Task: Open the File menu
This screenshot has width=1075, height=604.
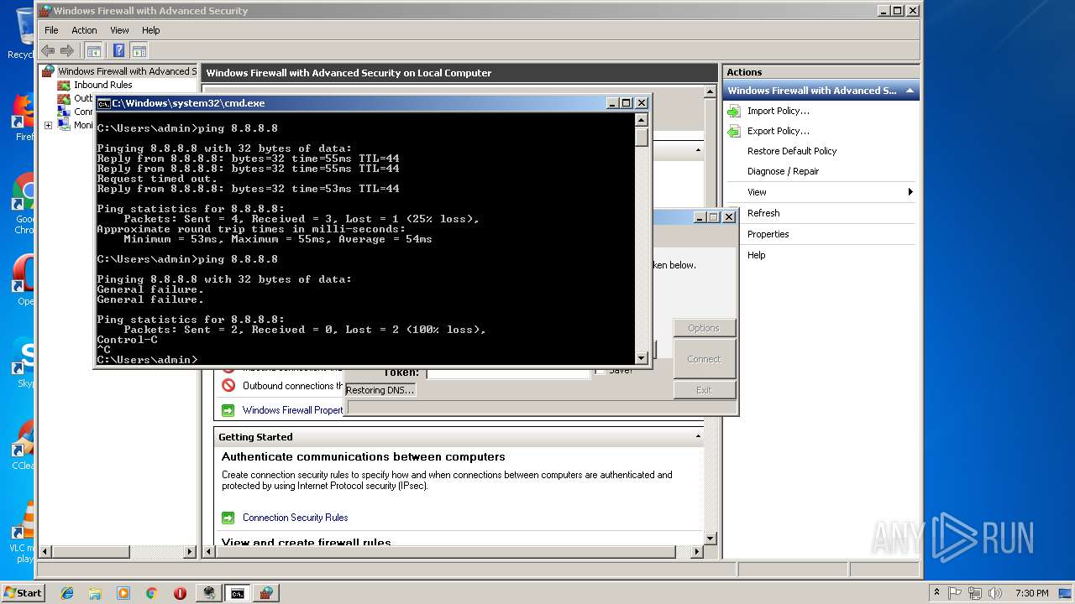Action: coord(51,30)
